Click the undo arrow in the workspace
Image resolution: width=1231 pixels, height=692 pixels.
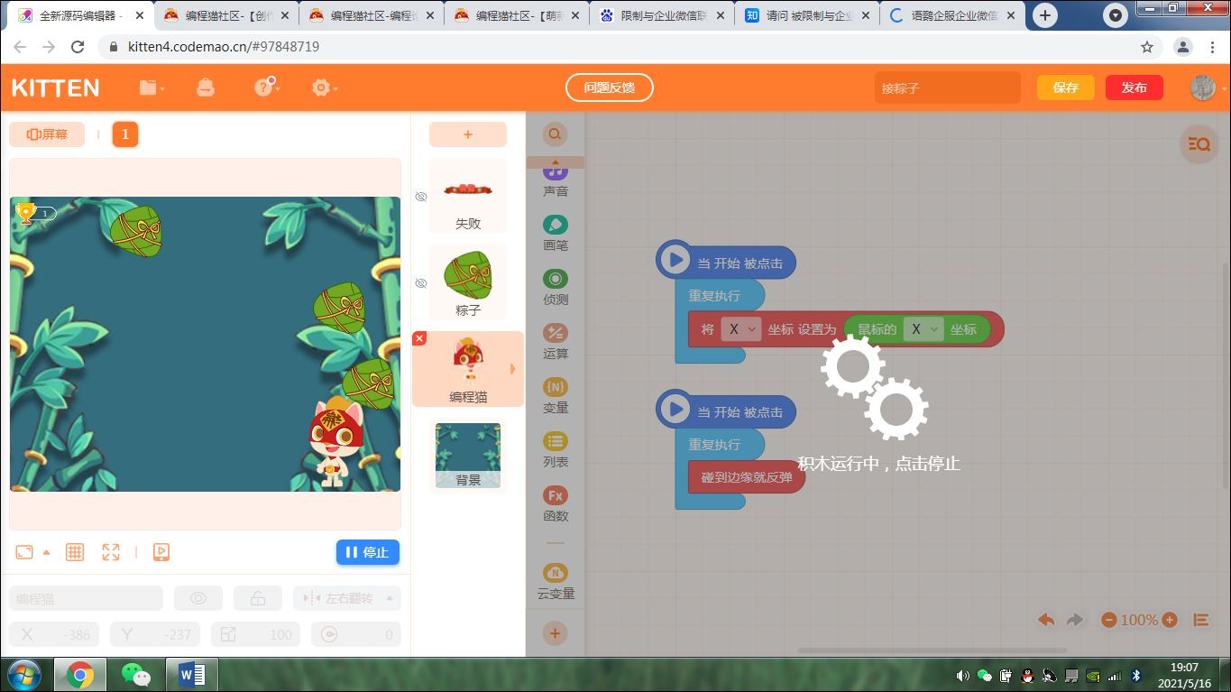[x=1046, y=620]
